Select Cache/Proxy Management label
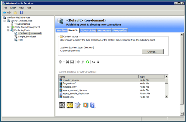The image size is (186, 122). point(27,27)
